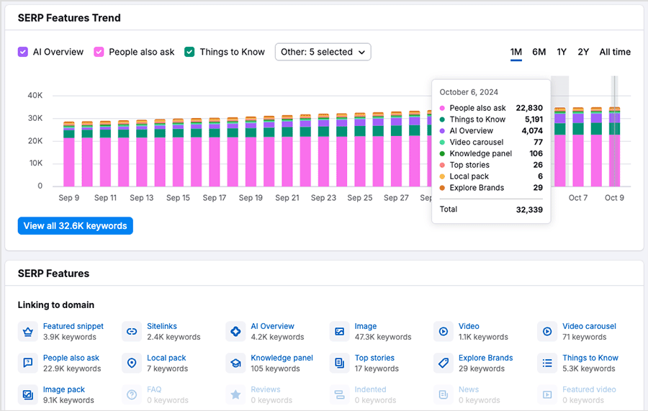
Task: Open the Video feature link
Action: click(x=469, y=326)
